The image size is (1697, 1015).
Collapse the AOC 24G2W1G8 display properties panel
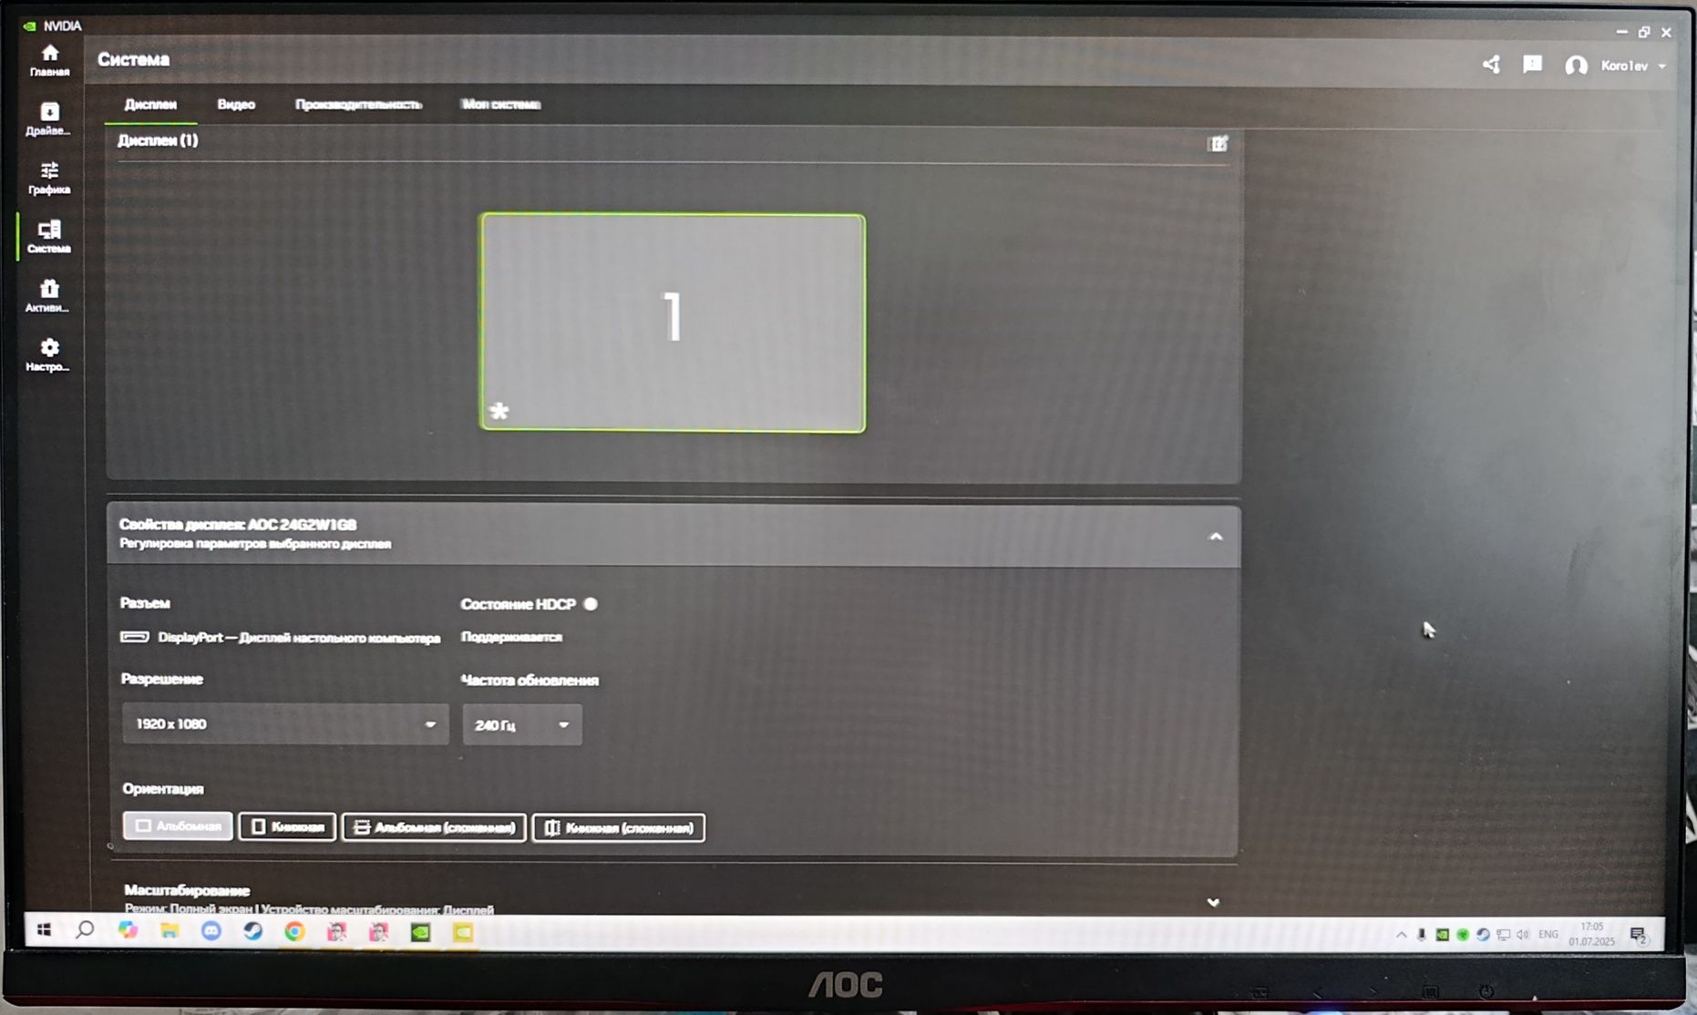(1215, 537)
